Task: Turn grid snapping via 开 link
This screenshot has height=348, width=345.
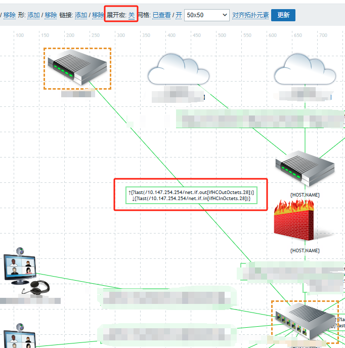Action: (x=179, y=15)
